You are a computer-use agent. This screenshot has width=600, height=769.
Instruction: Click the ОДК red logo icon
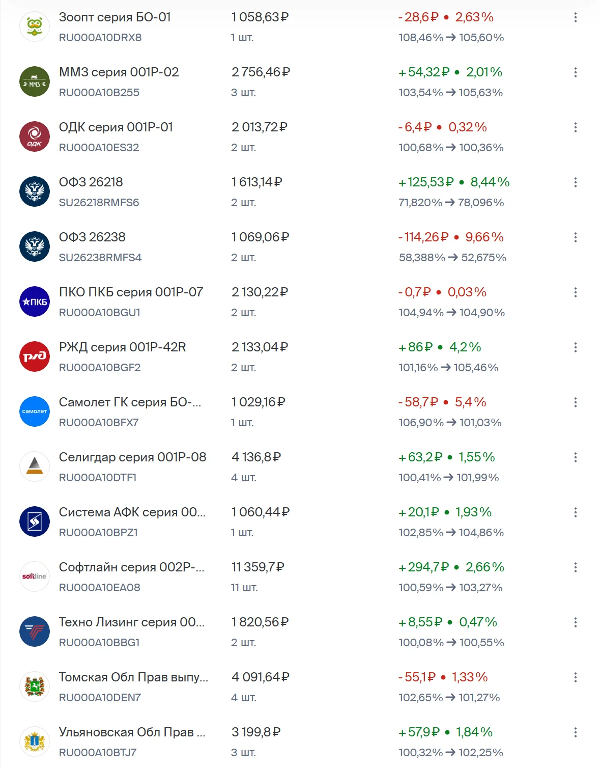click(x=35, y=136)
